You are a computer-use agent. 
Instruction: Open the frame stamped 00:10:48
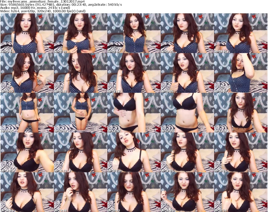coord(81,113)
